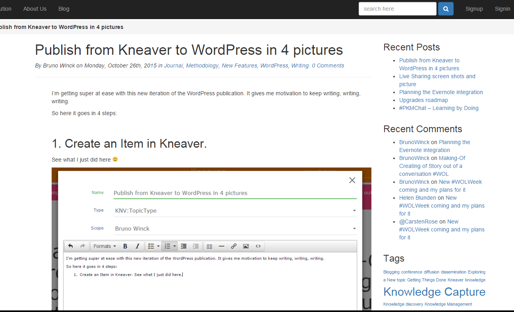This screenshot has height=312, width=514.
Task: Open recent post 'Upgrades roadmap'
Action: [x=423, y=100]
